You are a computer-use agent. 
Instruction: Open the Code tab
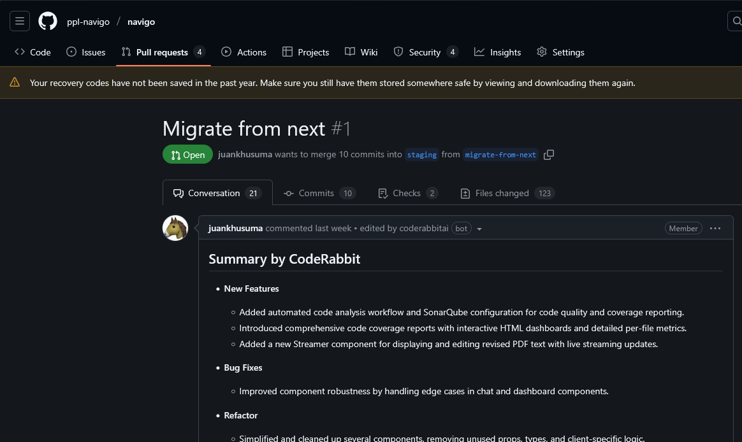pos(33,52)
